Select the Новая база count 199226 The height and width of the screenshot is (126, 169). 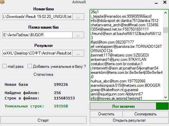tap(61, 84)
